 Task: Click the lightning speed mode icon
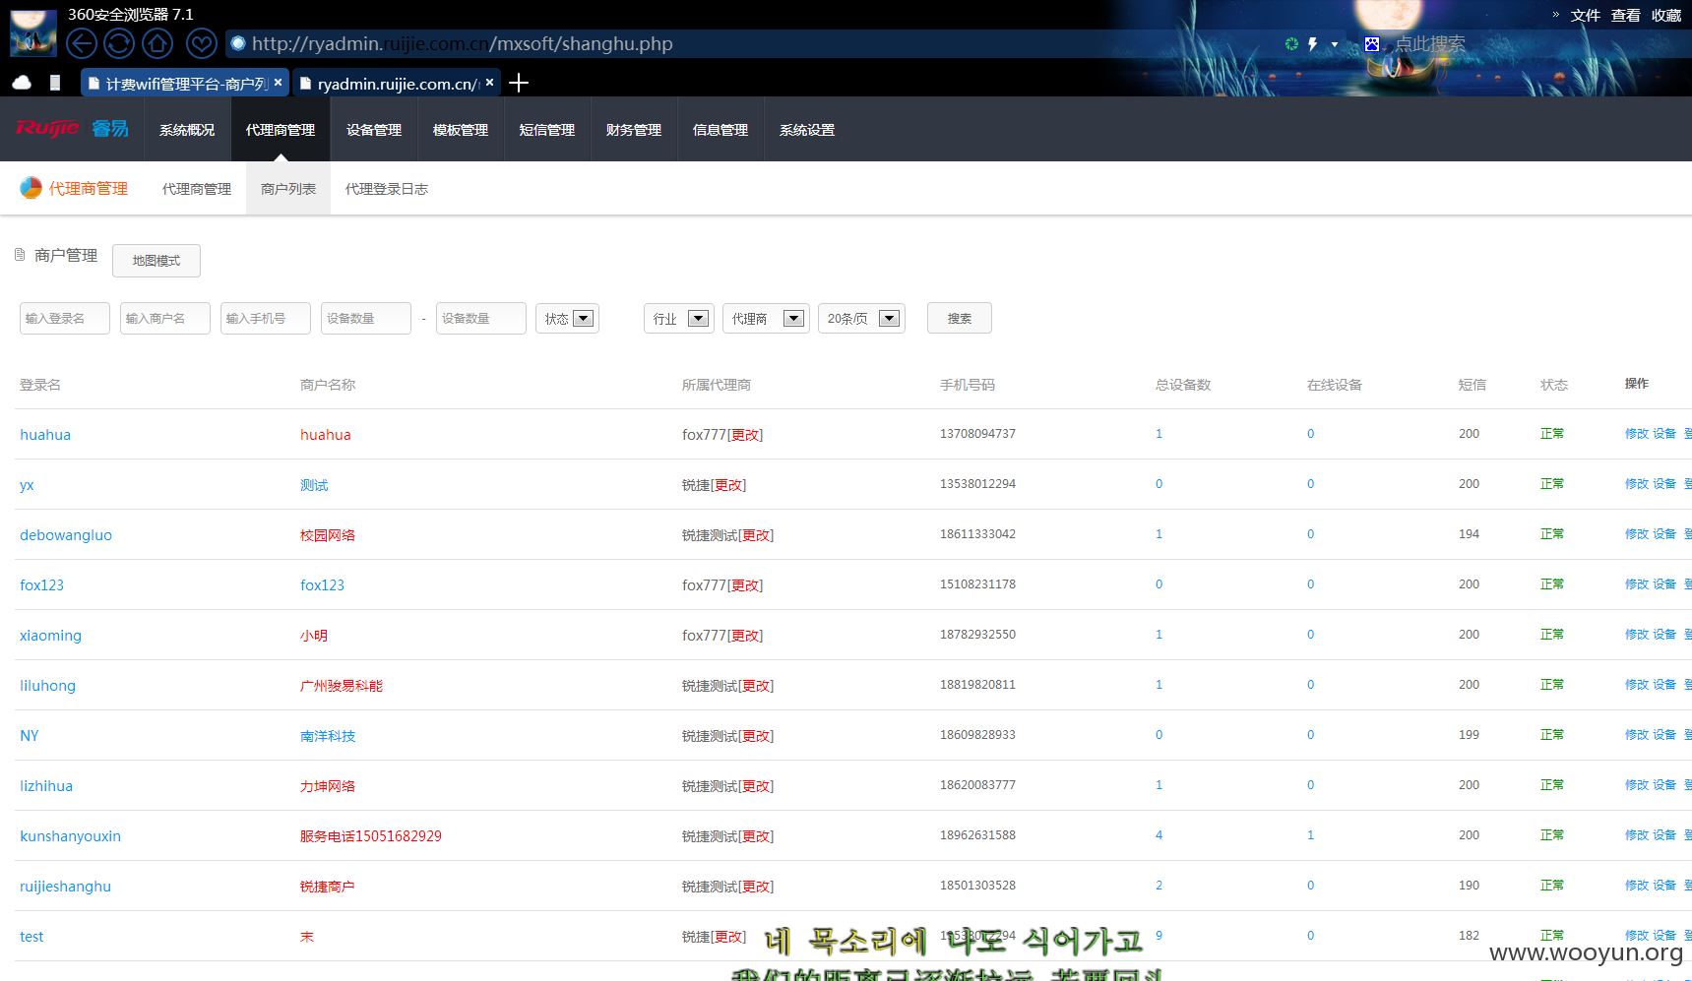click(x=1312, y=44)
